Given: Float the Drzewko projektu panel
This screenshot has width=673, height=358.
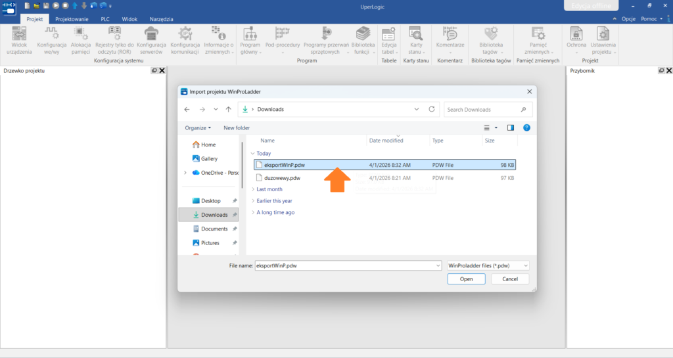Looking at the screenshot, I should point(154,71).
